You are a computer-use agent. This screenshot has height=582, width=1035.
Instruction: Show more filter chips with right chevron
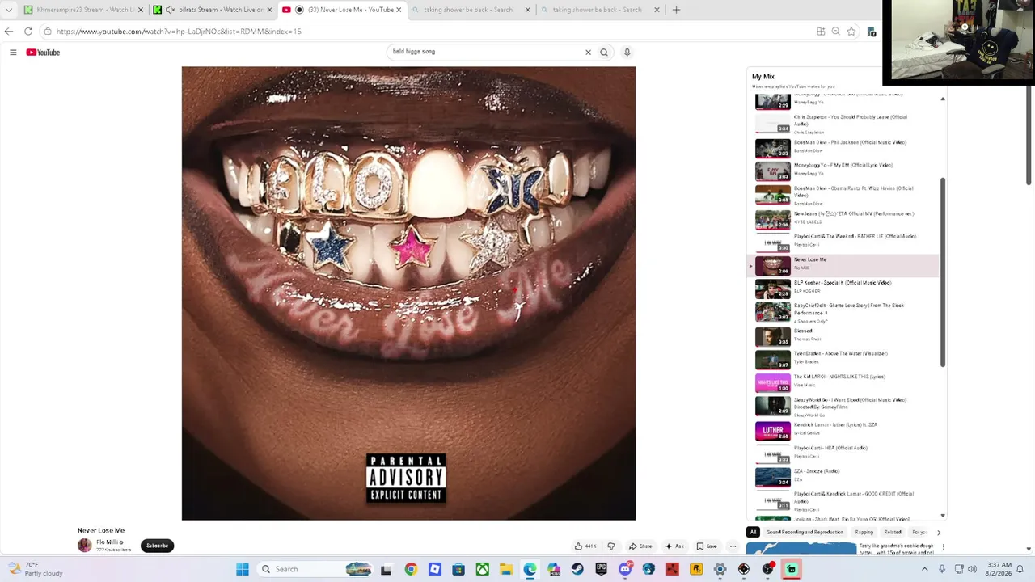click(938, 533)
